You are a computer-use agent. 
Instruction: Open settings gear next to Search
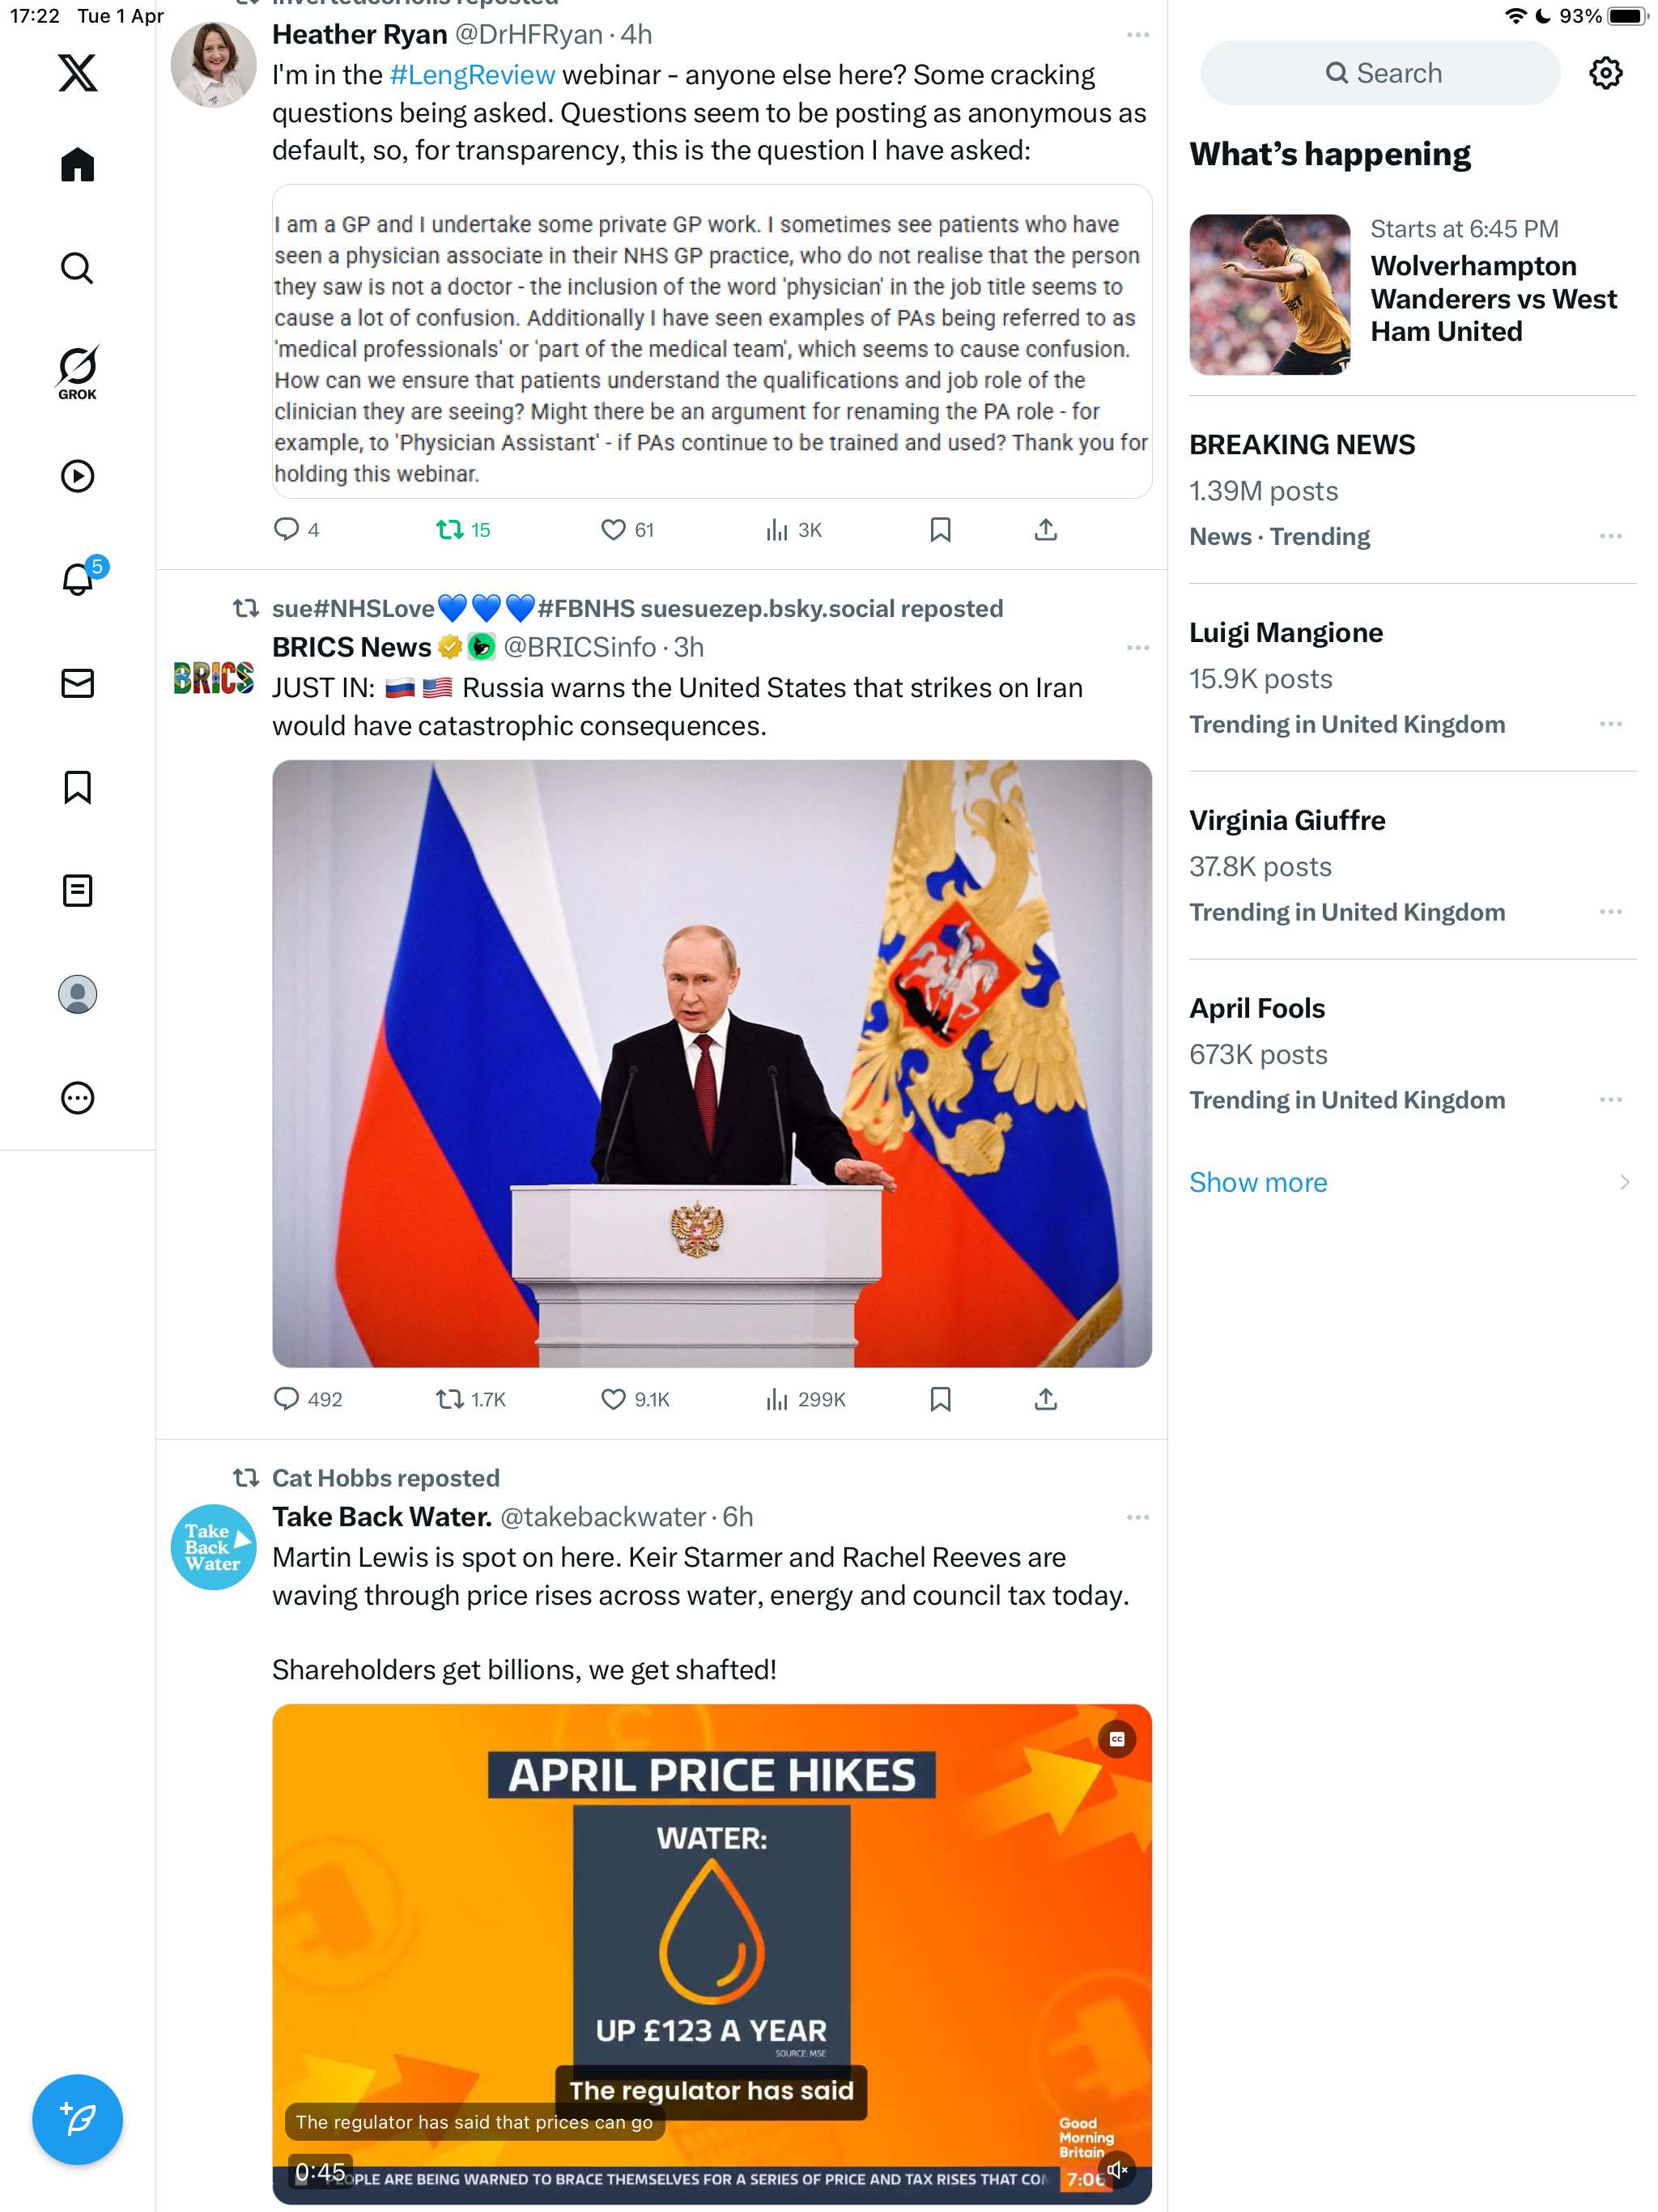point(1605,73)
